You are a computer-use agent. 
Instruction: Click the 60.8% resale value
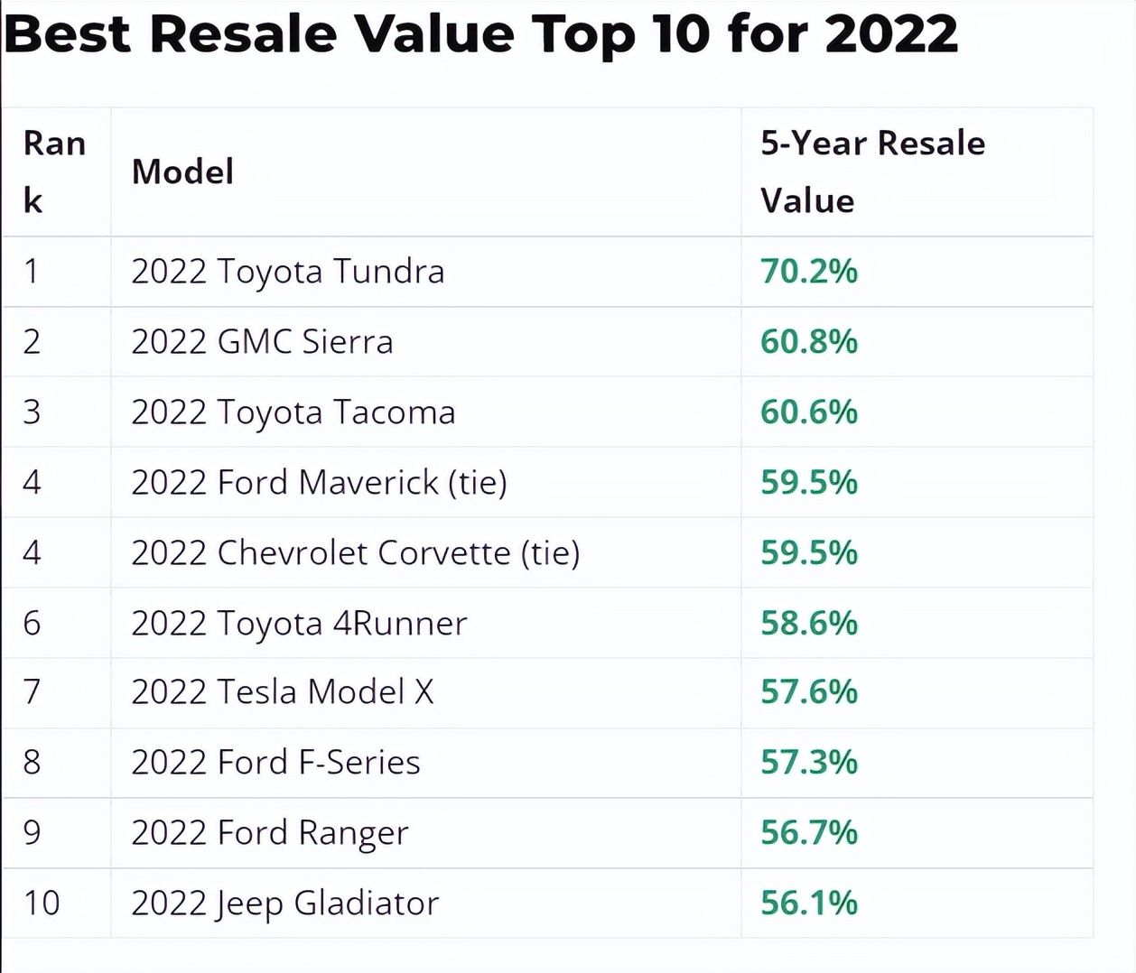(808, 342)
